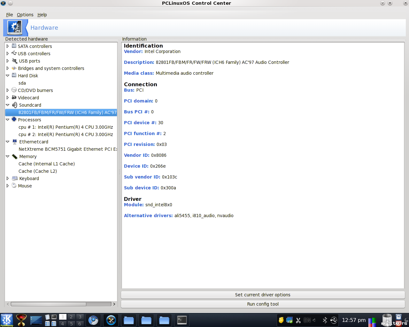The image size is (409, 327).
Task: Click the Control Center wrench taskbar icon
Action: 111,320
